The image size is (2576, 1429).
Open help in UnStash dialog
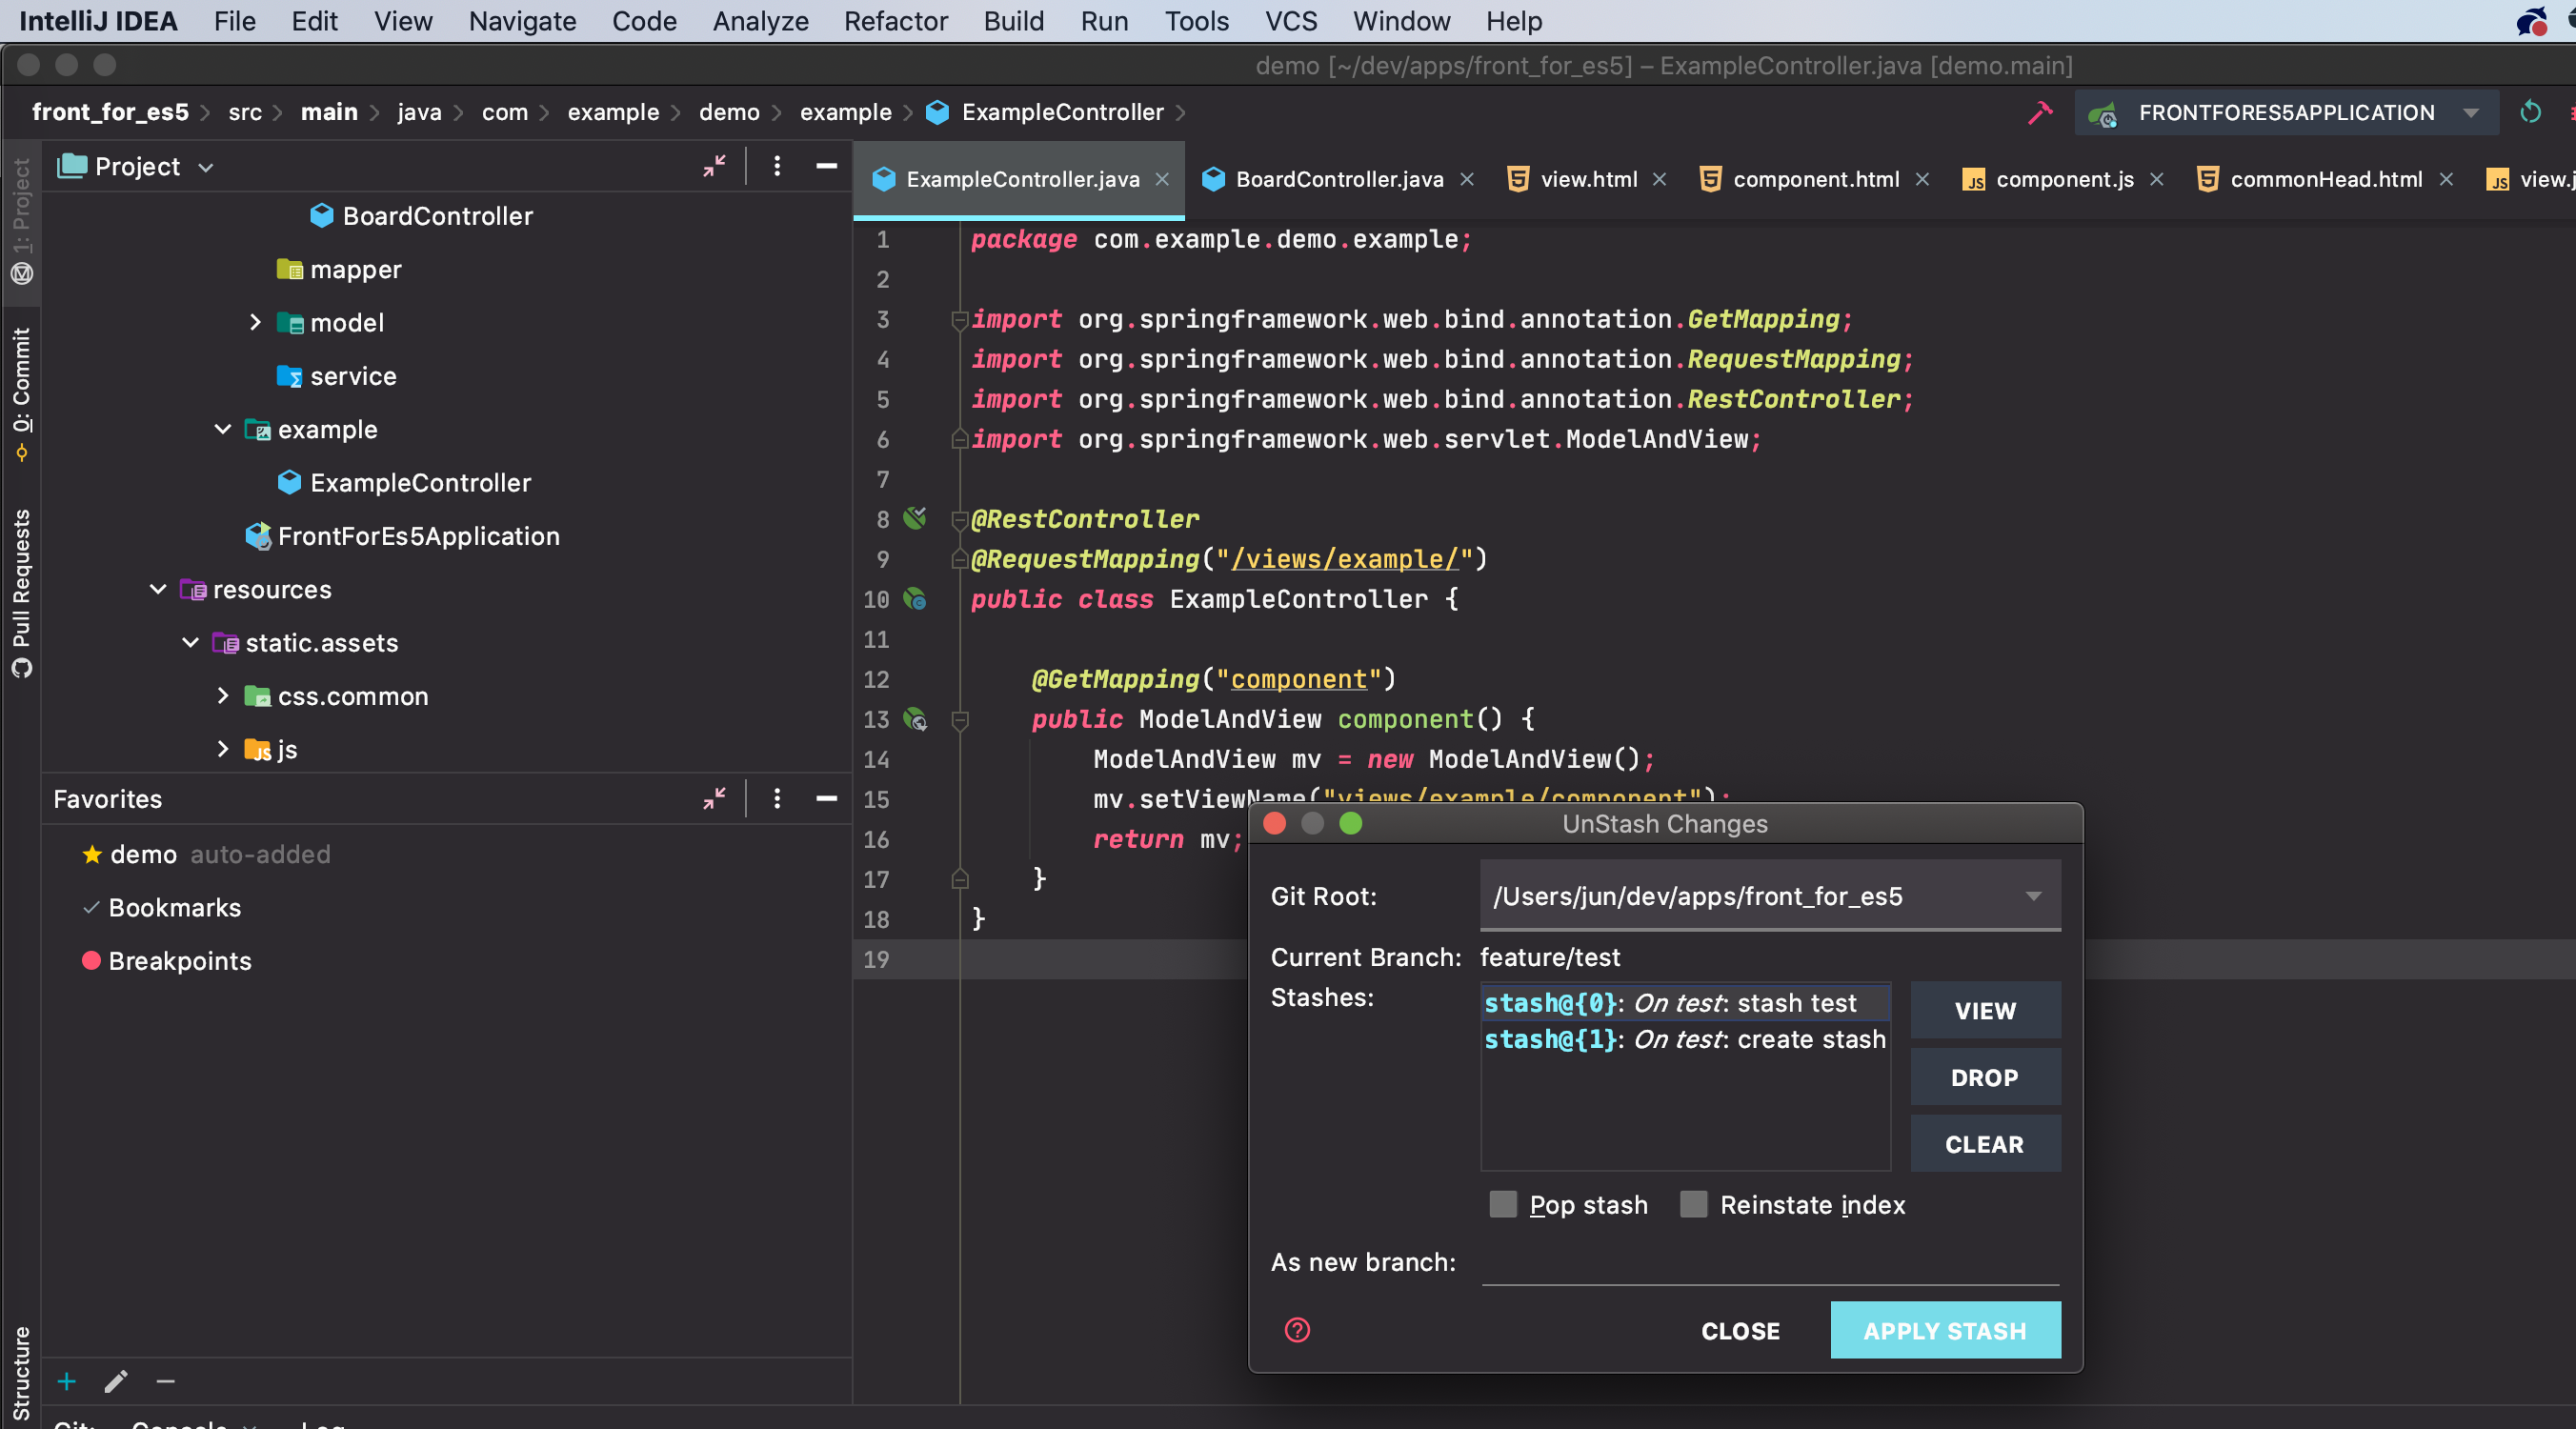pos(1297,1329)
